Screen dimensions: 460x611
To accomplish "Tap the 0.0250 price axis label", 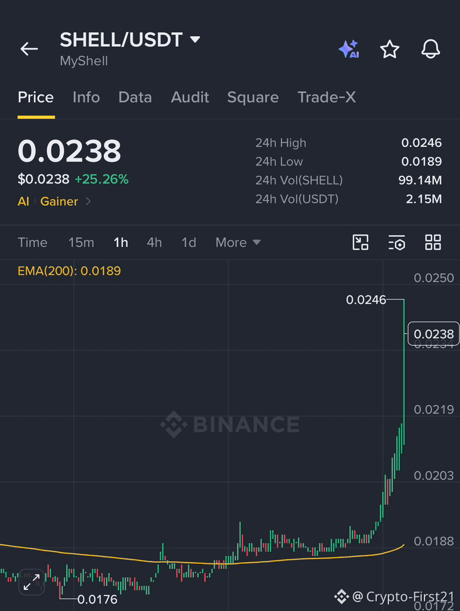I will pos(433,278).
